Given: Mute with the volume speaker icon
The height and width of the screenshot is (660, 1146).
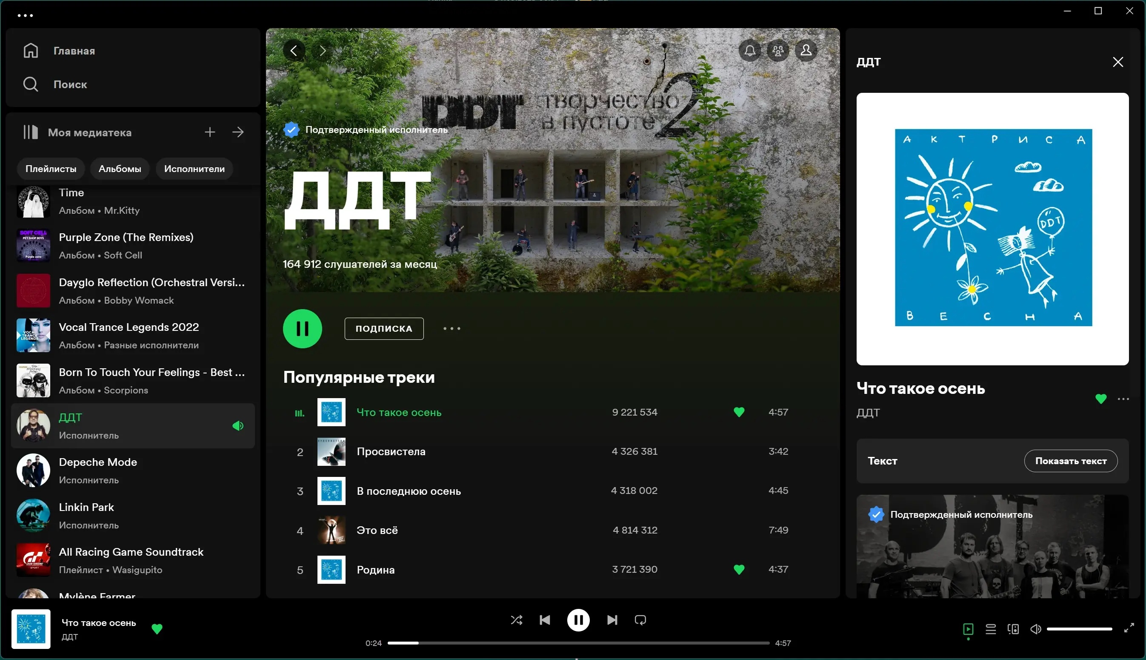Looking at the screenshot, I should click(x=1035, y=629).
